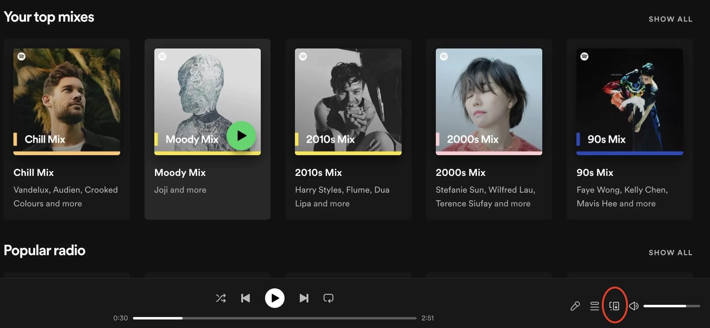Enable repeat for the current track
The image size is (710, 328).
click(x=328, y=298)
